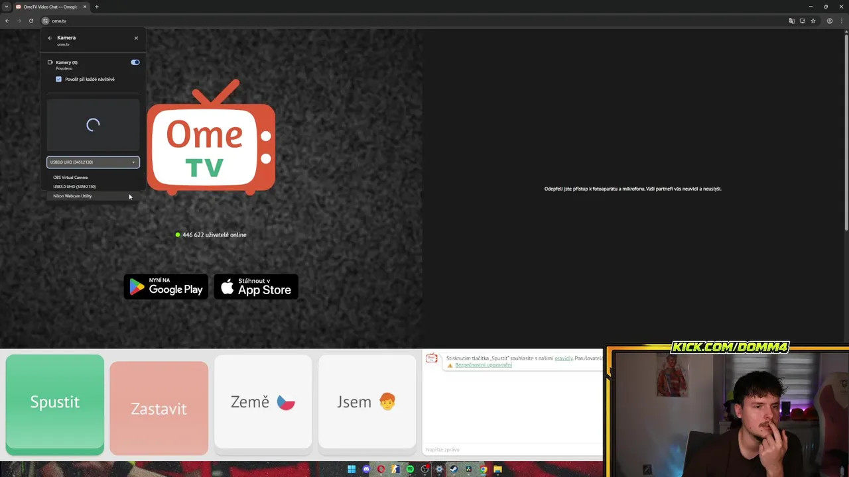Open DaVinci Resolve from taskbar

tap(468, 469)
